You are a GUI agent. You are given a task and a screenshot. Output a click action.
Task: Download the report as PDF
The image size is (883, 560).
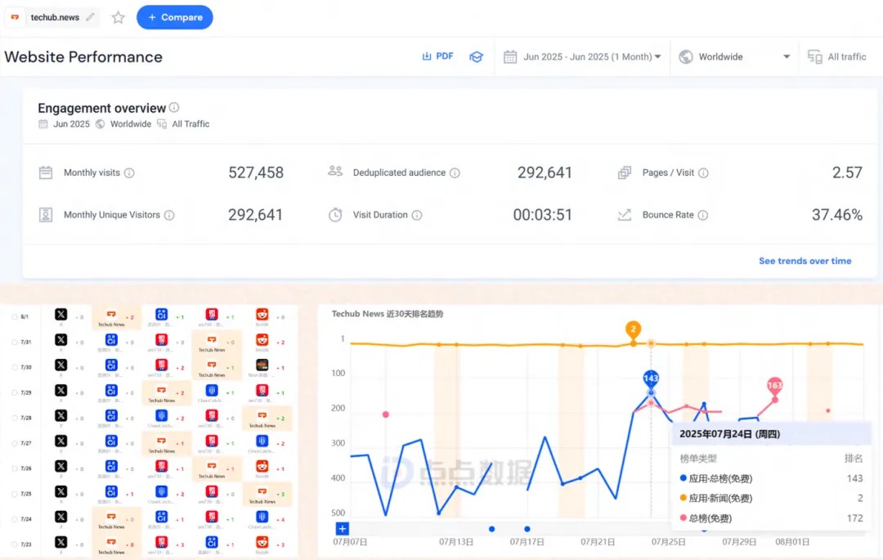click(x=437, y=56)
